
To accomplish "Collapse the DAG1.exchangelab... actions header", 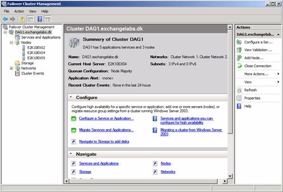I will click(278, 34).
